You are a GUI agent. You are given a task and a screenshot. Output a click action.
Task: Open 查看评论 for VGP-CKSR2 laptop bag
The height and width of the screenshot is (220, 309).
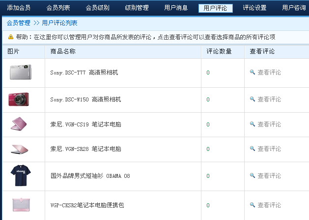269,205
